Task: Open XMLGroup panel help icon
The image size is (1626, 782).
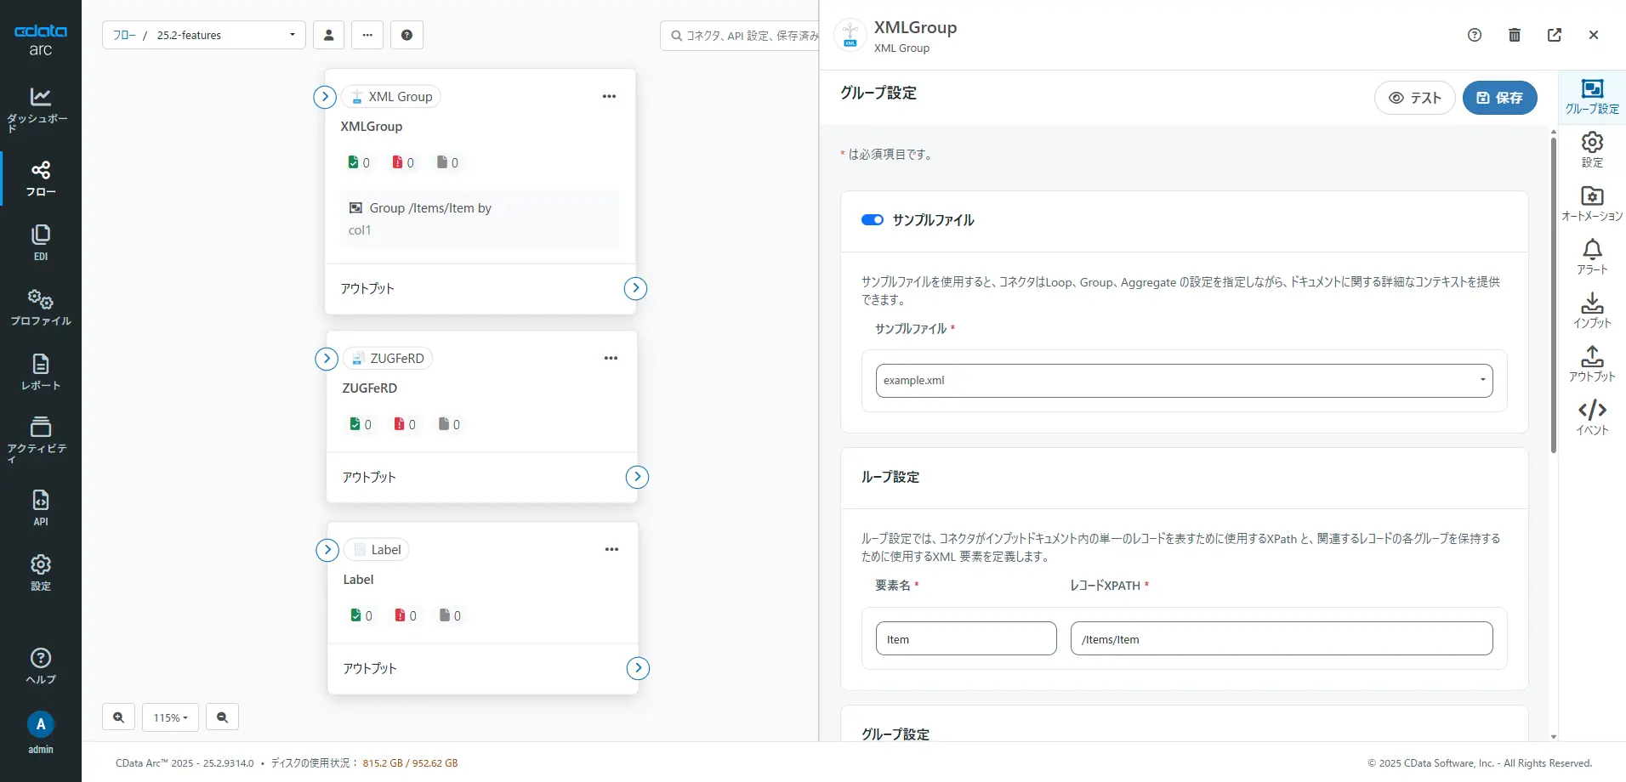Action: (x=1475, y=35)
